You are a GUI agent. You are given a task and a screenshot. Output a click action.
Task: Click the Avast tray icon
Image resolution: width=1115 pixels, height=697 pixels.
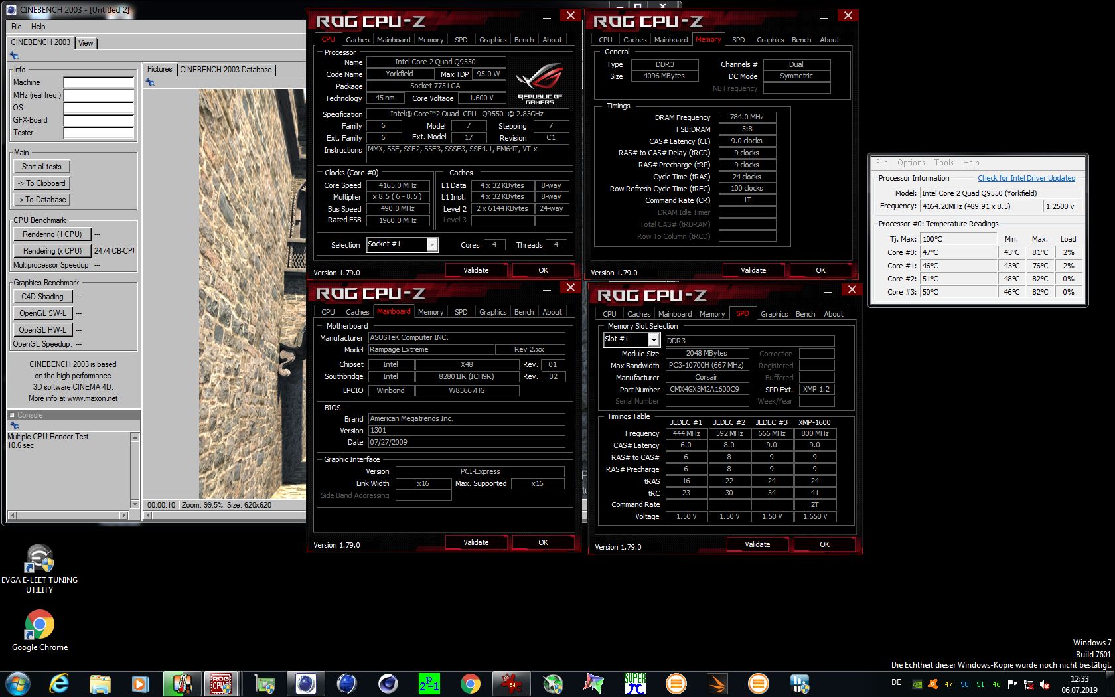(932, 684)
